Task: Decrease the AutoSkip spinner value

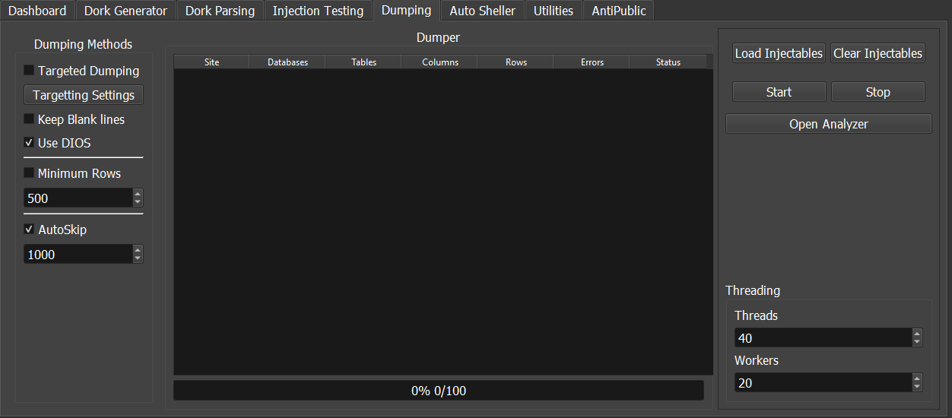Action: 138,258
